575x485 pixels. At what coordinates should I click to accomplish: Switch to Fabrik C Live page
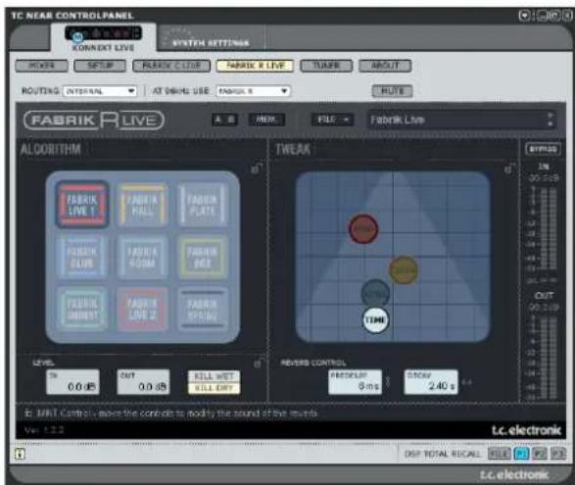(x=171, y=66)
